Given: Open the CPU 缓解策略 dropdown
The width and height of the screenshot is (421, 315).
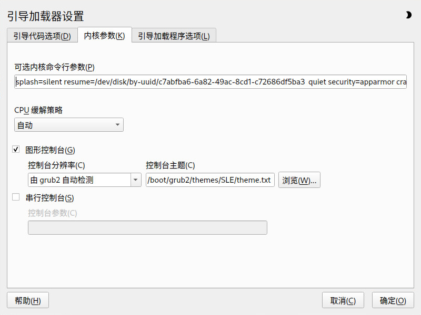Looking at the screenshot, I should (x=69, y=125).
